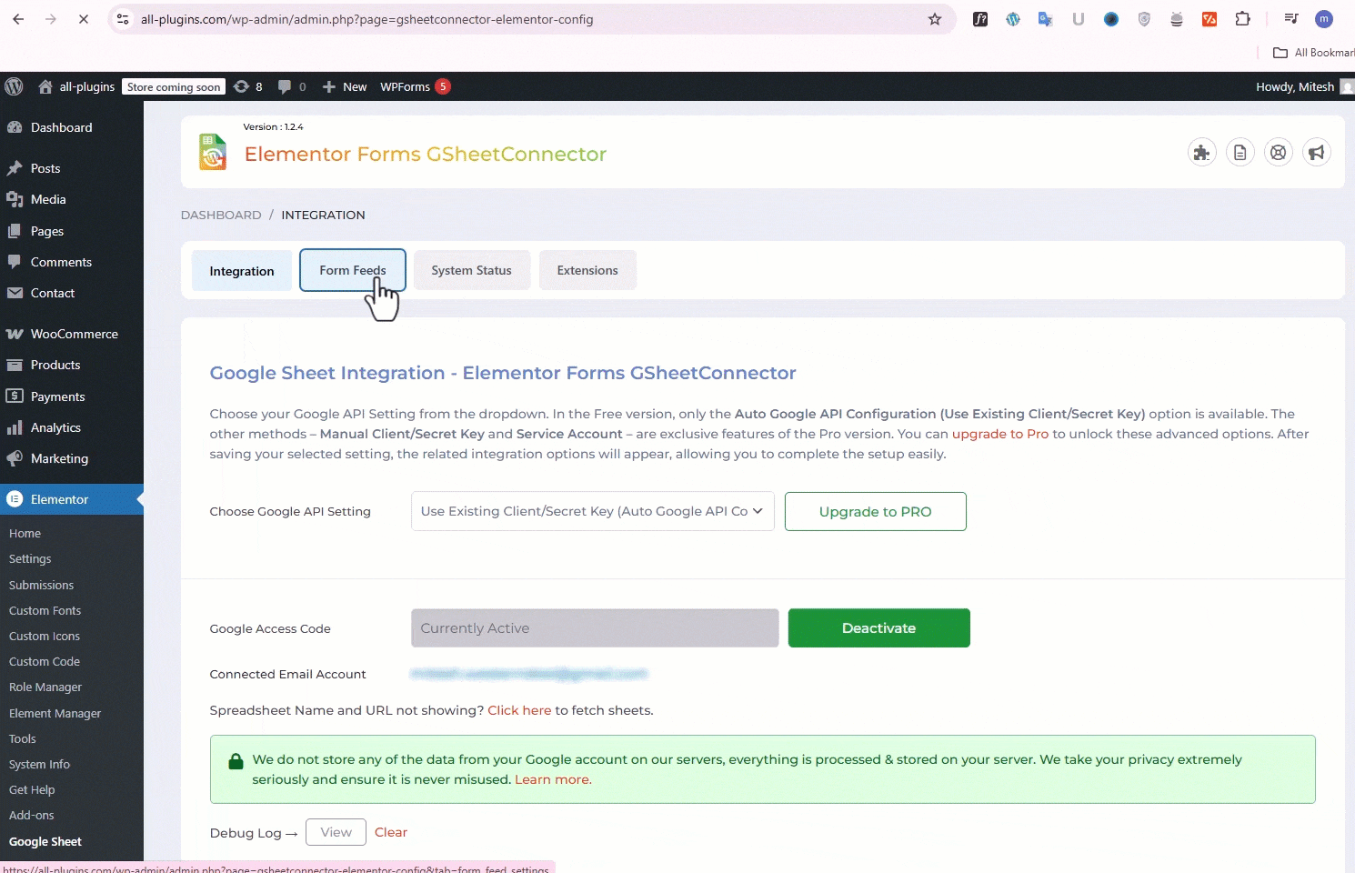Click the WordPress extension icon in browser toolbar

(1013, 19)
